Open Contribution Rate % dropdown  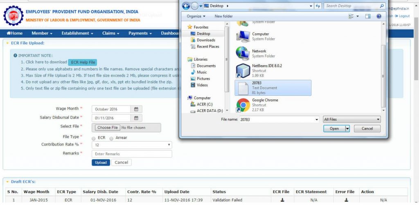132,145
